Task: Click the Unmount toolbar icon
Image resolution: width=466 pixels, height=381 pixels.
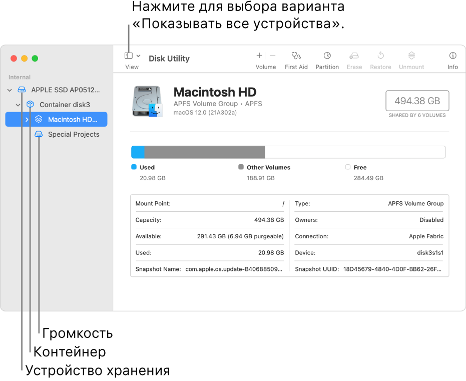Action: tap(411, 55)
